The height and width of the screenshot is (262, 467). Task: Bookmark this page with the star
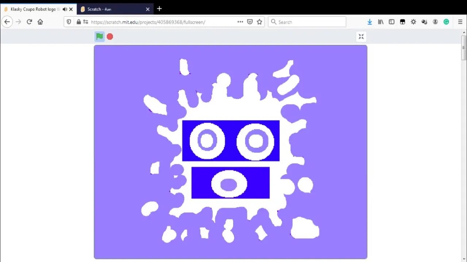(259, 22)
